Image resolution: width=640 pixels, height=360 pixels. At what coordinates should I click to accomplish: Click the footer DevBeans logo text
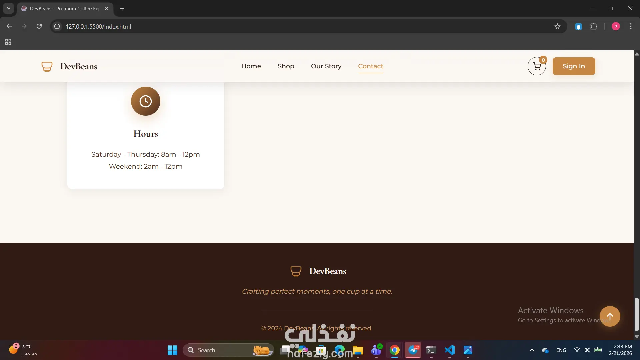pyautogui.click(x=327, y=271)
